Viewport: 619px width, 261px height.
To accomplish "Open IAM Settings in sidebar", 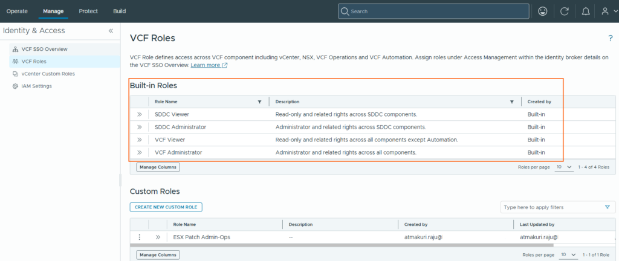I will coord(65,86).
